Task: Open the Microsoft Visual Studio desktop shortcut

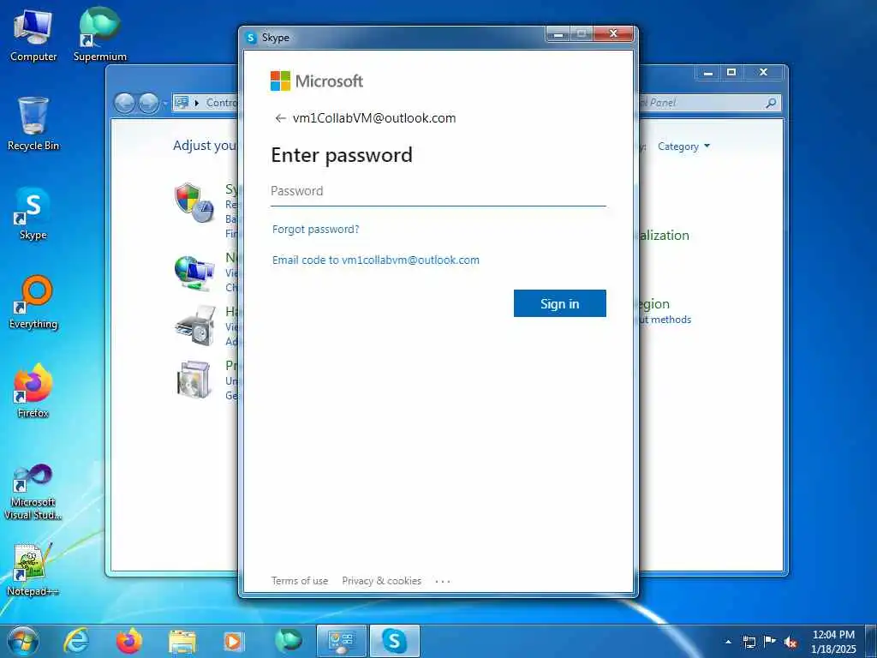Action: tap(33, 493)
